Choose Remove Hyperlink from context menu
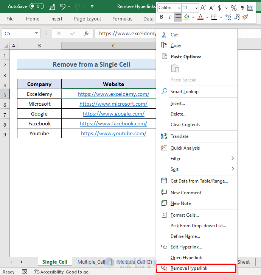The image size is (261, 275). tap(189, 268)
